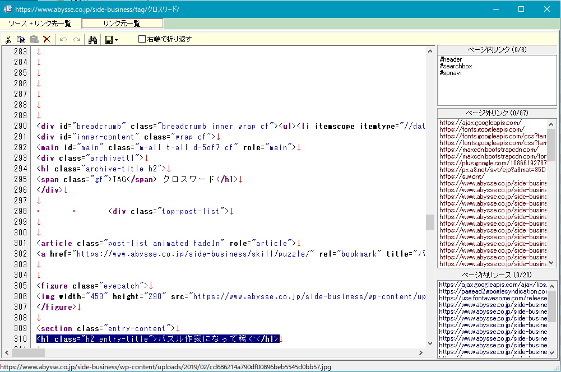Expand the save button dropdown arrow
Screen dimensions: 561x372
(116, 40)
